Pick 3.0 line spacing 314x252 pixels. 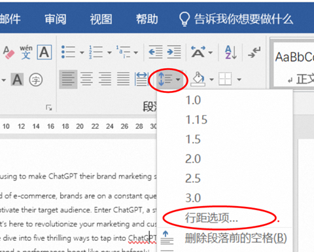click(x=225, y=198)
